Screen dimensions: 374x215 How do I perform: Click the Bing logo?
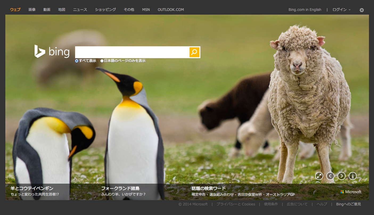[52, 52]
